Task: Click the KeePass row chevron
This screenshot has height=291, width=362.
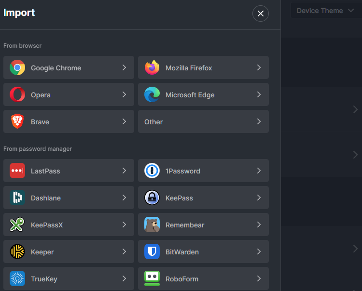Action: point(259,198)
